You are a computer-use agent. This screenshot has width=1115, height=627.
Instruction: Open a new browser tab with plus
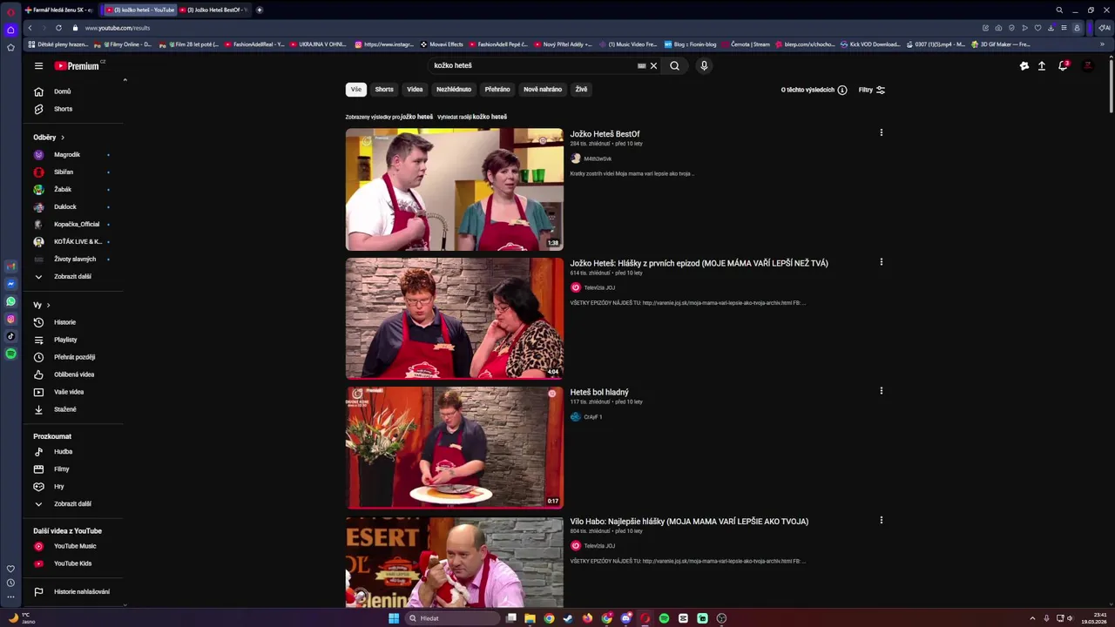point(259,10)
